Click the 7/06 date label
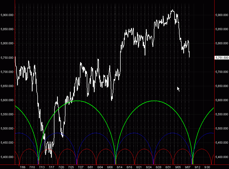This screenshot has height=169, width=229. (x=23, y=167)
